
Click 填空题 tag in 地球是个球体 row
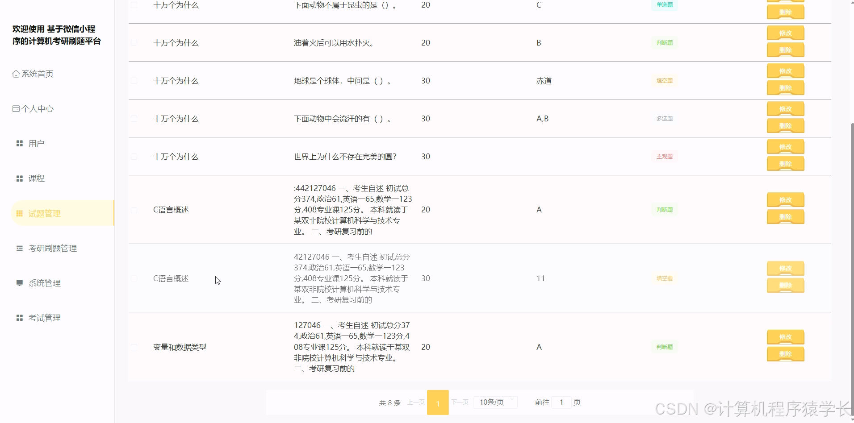tap(664, 81)
